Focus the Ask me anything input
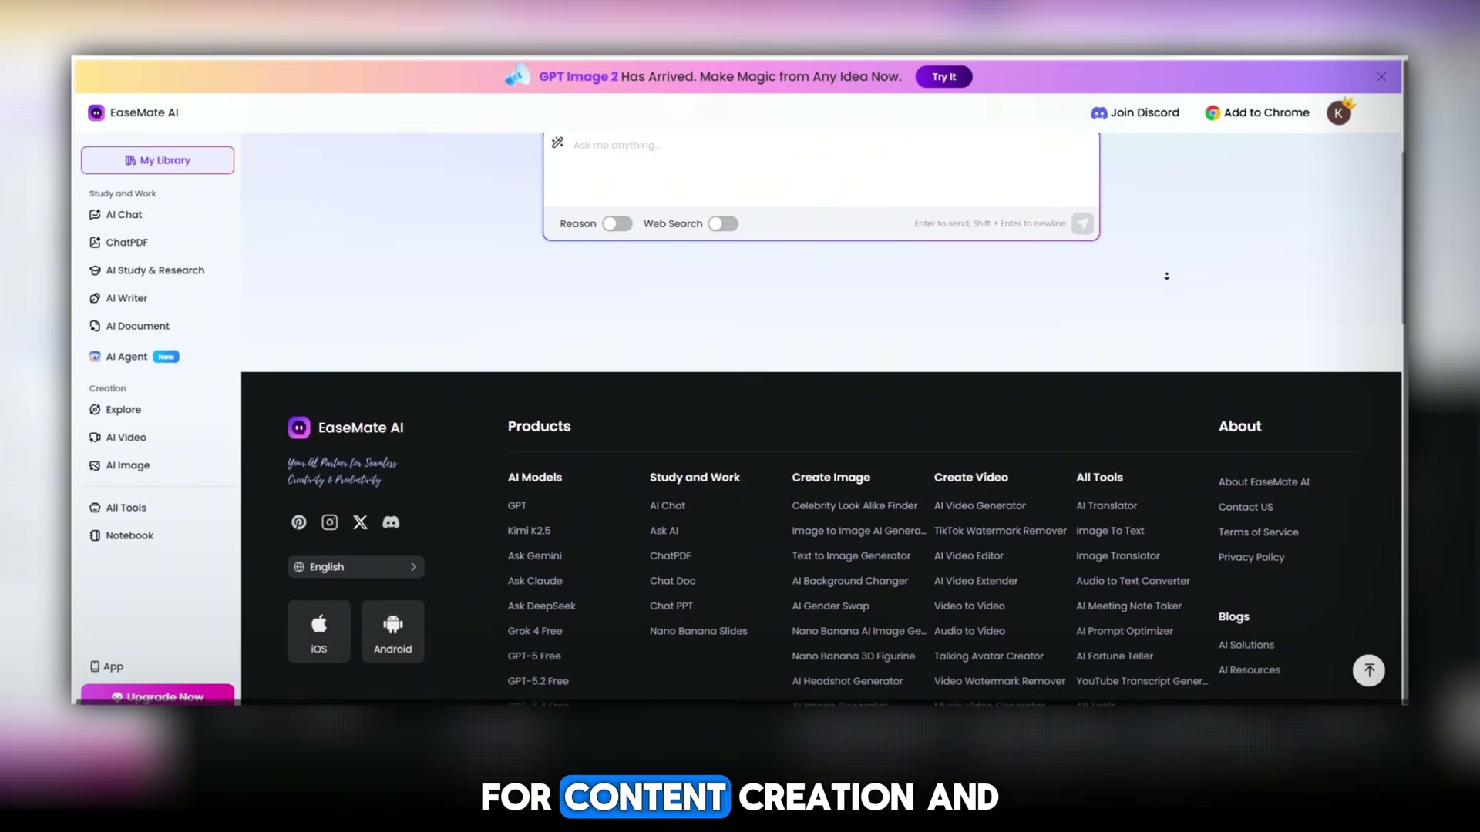This screenshot has height=832, width=1480. 822,169
